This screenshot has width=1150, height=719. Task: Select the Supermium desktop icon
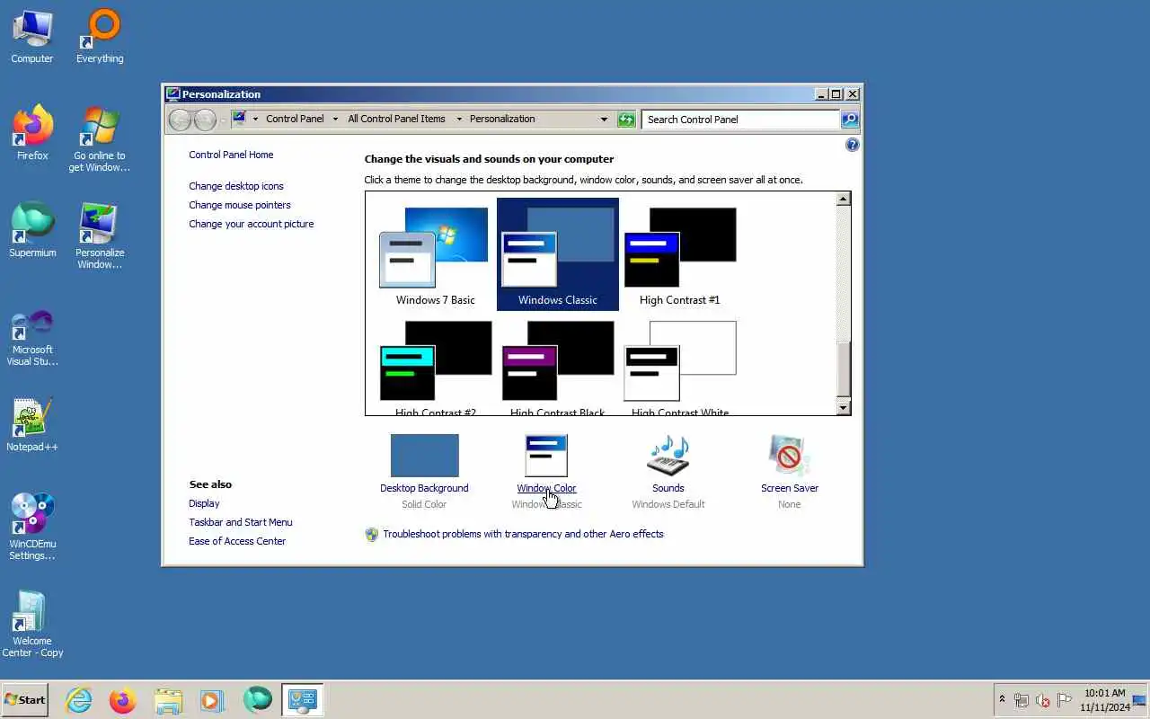[x=32, y=231]
